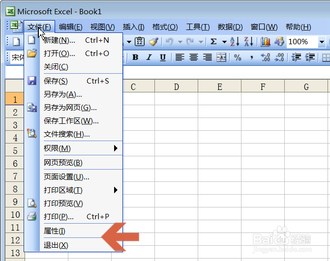Select 保存工作区(W)... menu item
Screen dimensions: 330x261
(73, 121)
